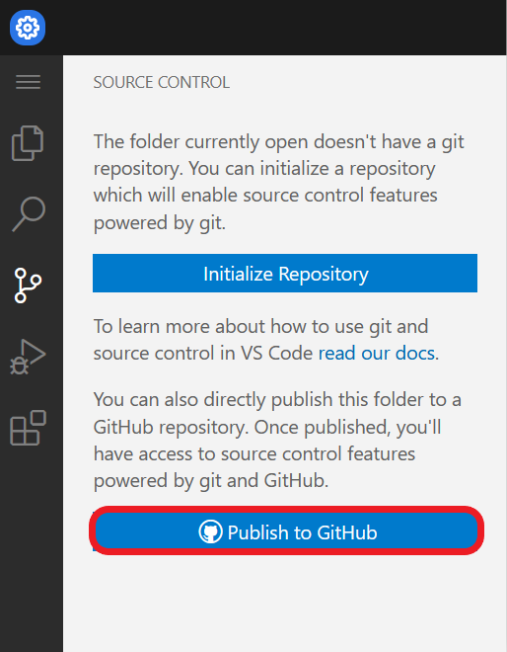
Task: Open the Extensions view
Action: coord(28,428)
